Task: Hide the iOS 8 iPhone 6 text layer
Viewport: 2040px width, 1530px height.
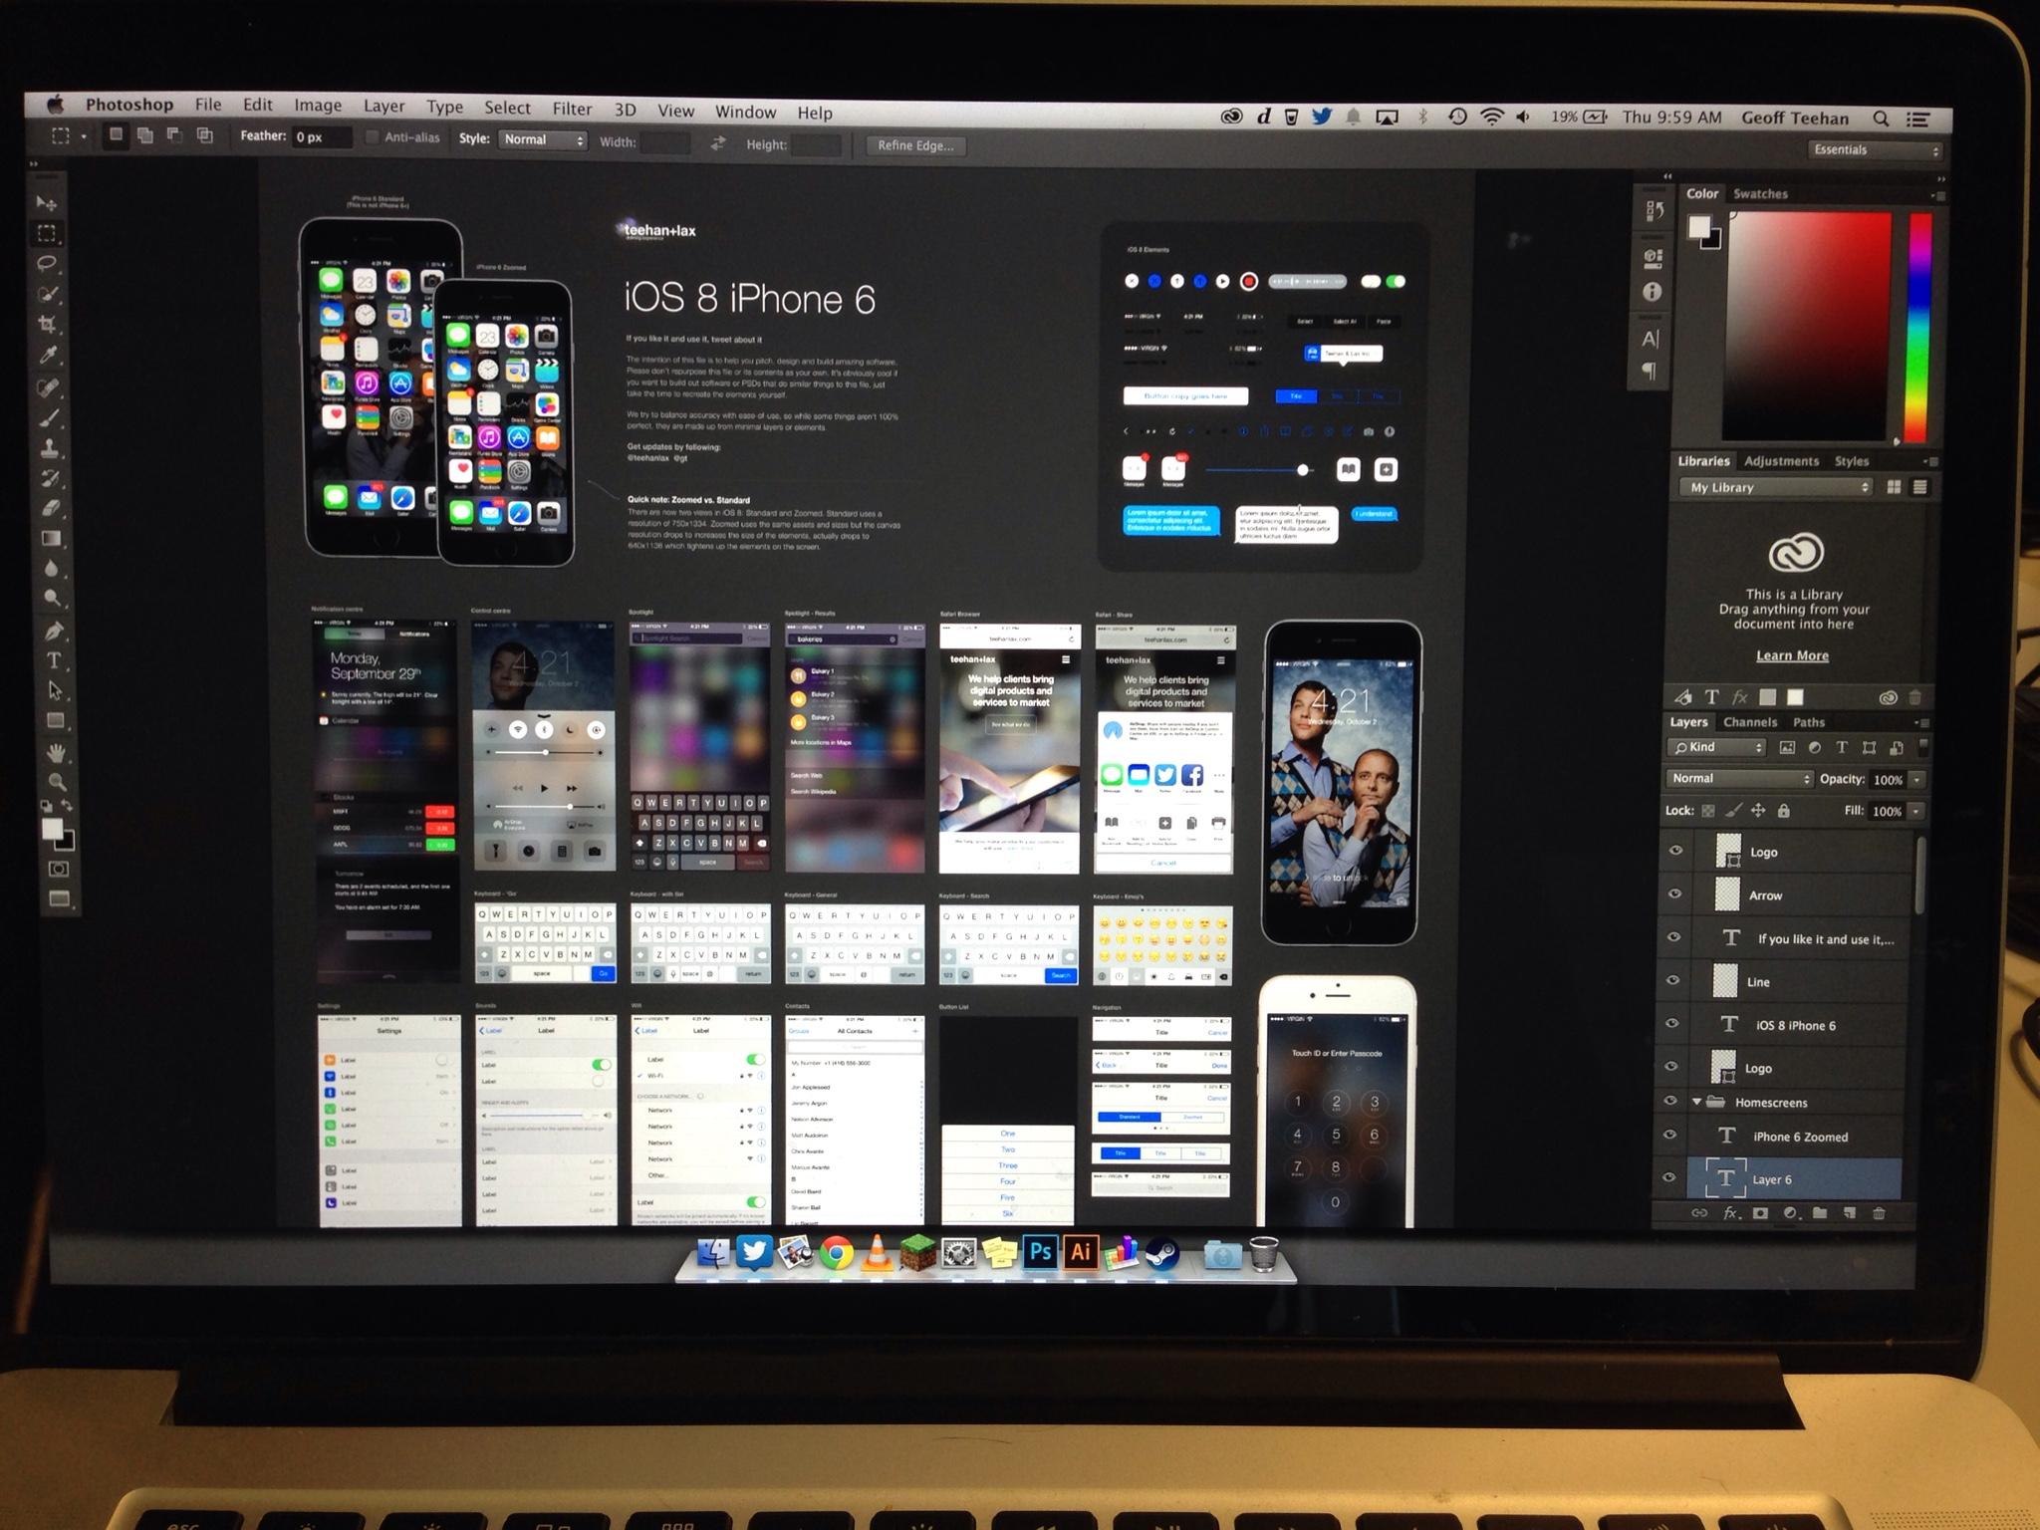Action: 1672,1024
